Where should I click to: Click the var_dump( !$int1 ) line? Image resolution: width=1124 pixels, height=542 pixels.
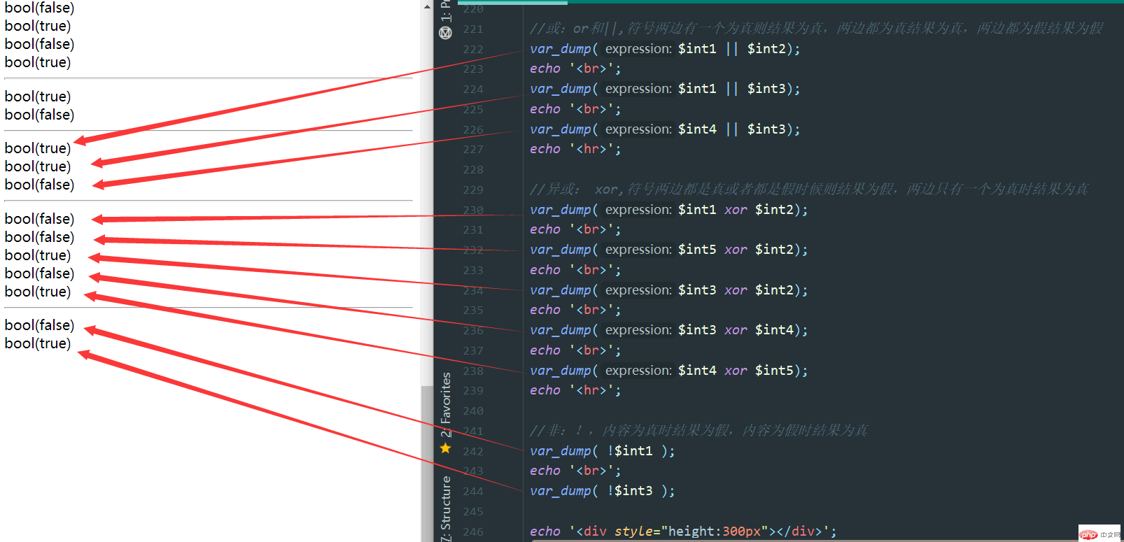(602, 450)
